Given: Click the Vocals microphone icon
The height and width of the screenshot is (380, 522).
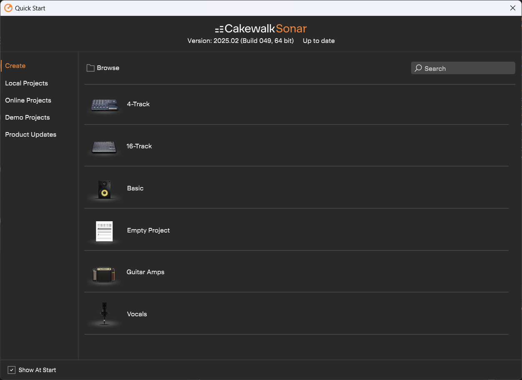Looking at the screenshot, I should [x=104, y=314].
